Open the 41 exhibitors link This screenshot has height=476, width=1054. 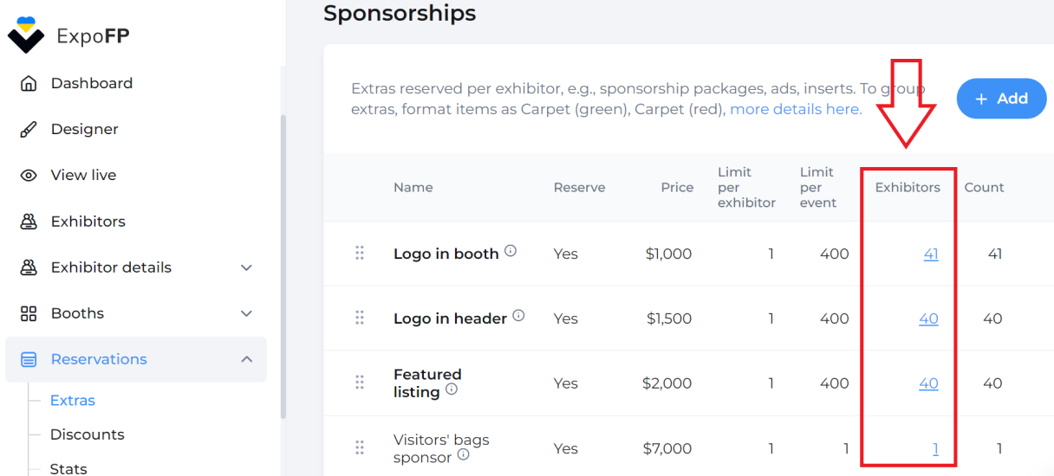tap(931, 254)
